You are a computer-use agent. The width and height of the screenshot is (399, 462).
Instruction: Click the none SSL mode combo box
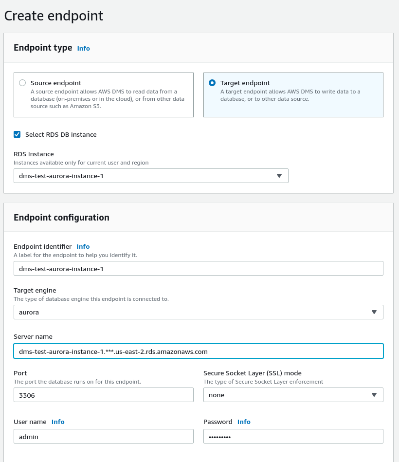coord(293,395)
